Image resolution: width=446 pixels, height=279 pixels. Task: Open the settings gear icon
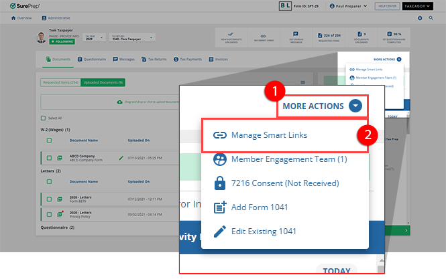click(x=420, y=18)
